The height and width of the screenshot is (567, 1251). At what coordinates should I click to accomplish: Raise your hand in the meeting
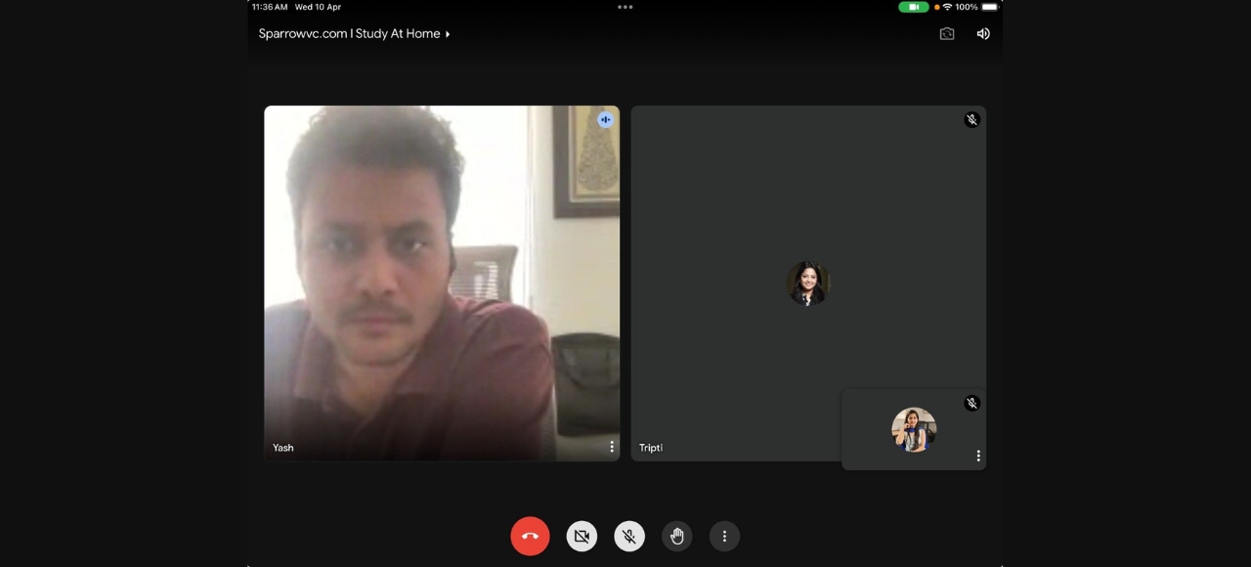[676, 536]
